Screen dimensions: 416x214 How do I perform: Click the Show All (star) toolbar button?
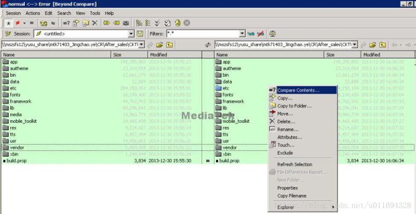pyautogui.click(x=9, y=24)
